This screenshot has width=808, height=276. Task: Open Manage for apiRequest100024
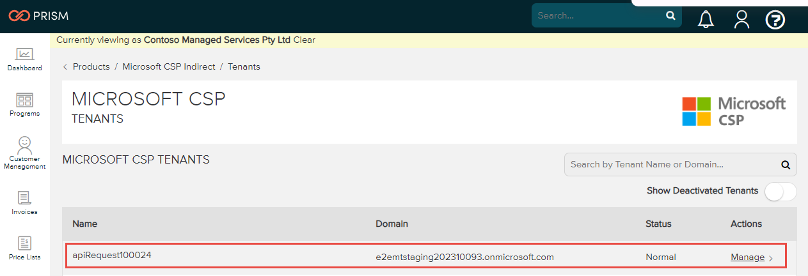(x=748, y=257)
